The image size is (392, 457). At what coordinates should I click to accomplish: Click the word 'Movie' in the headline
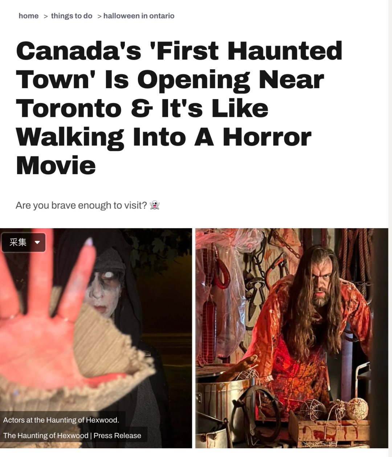pos(56,165)
